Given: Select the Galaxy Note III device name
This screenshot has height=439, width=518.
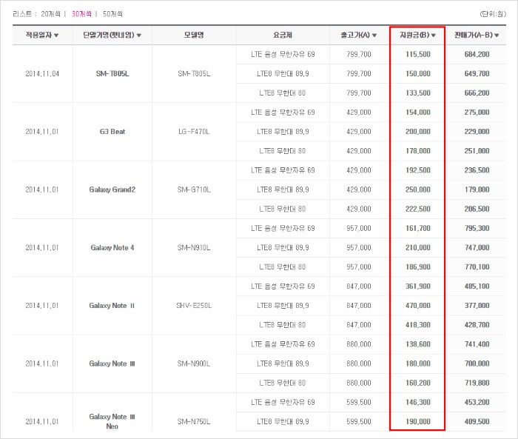Looking at the screenshot, I should pos(112,363).
